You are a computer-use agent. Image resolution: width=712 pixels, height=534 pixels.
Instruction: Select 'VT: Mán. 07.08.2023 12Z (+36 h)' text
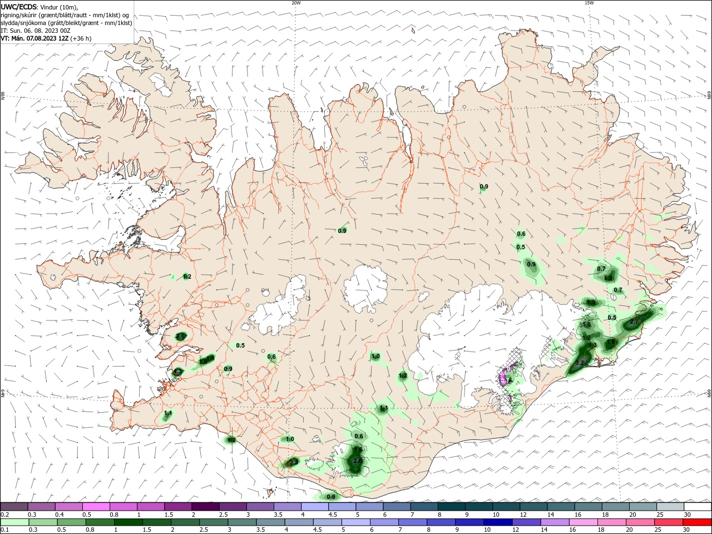(46, 38)
